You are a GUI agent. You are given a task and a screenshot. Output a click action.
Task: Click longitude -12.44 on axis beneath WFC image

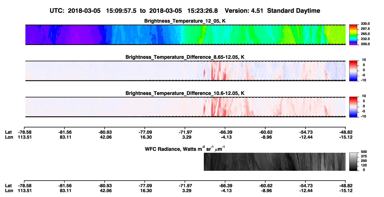point(305,191)
